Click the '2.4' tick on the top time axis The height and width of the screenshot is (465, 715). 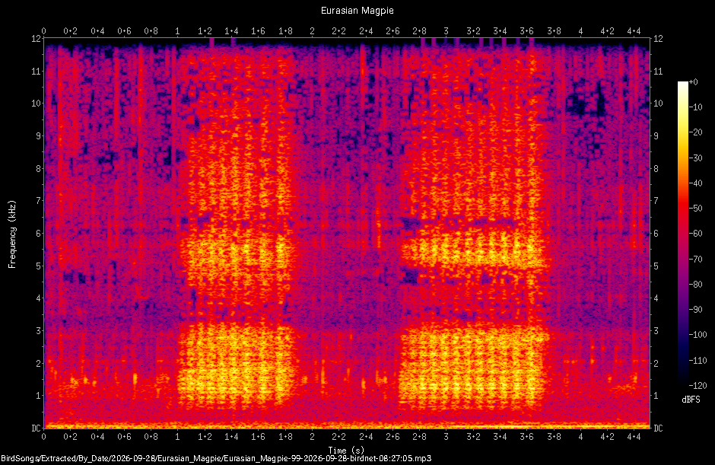click(x=366, y=31)
